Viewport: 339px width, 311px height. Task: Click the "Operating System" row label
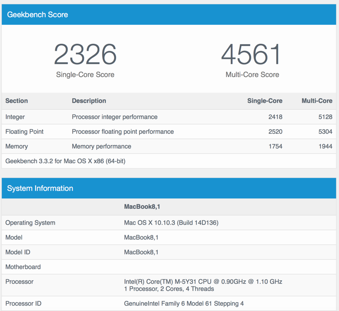30,223
